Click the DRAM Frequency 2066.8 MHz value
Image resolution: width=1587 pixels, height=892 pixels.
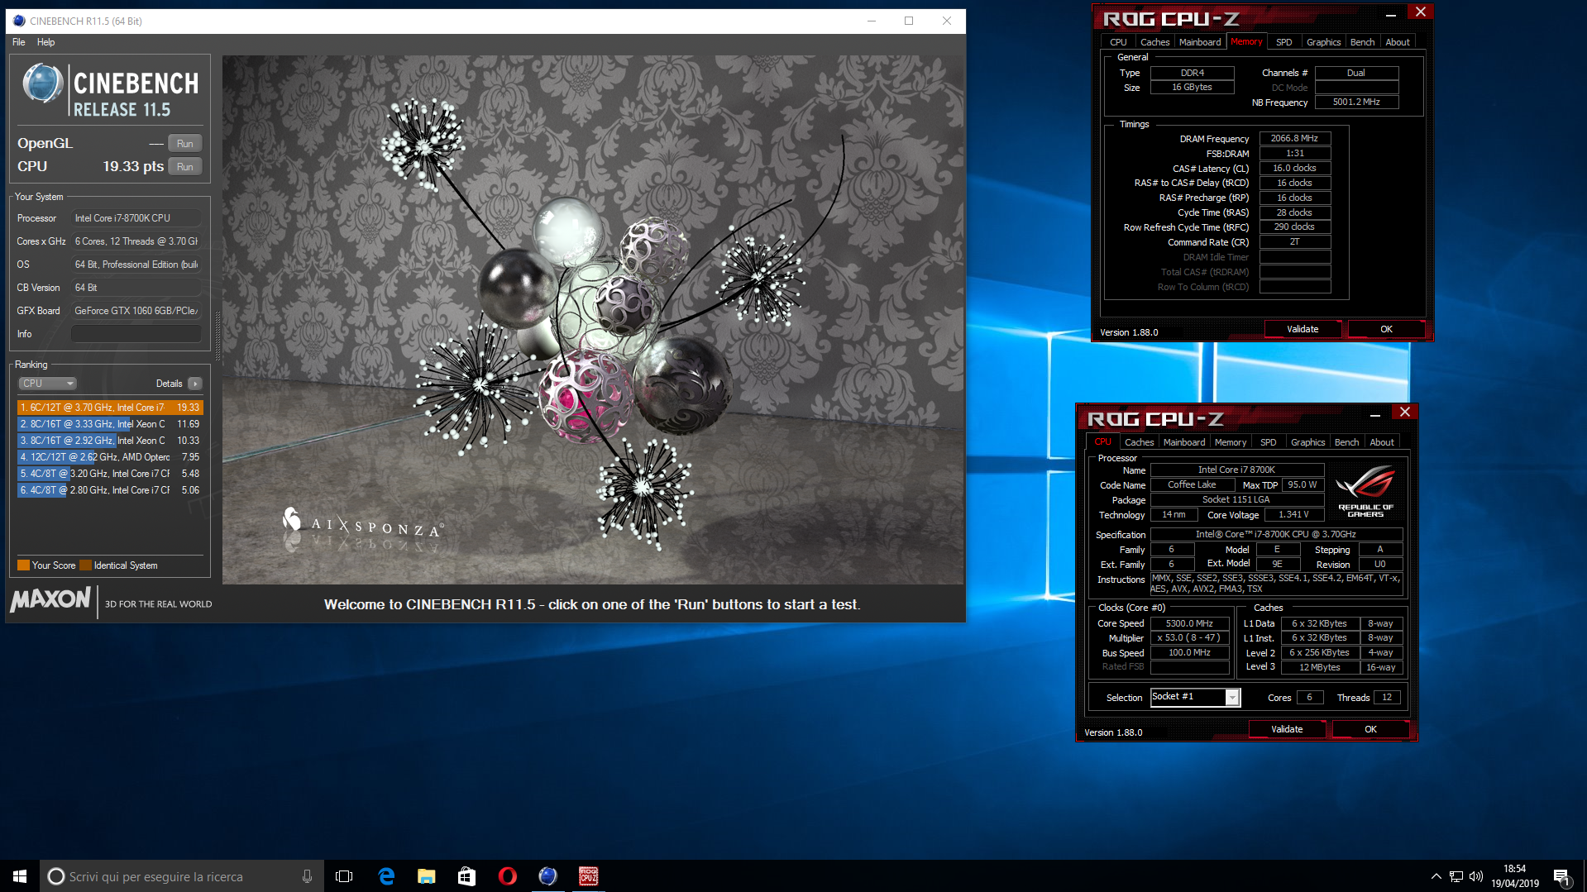[x=1294, y=139]
